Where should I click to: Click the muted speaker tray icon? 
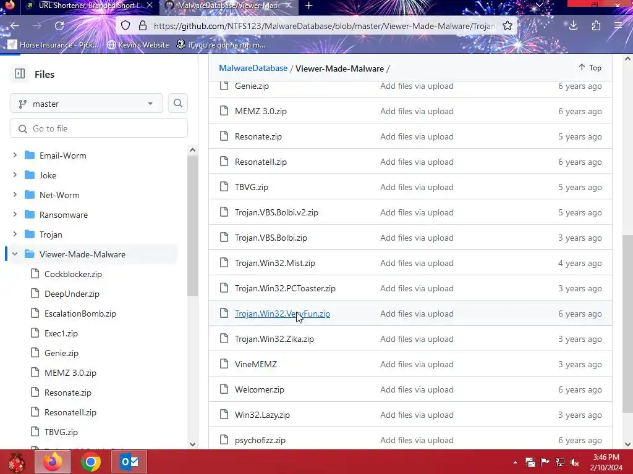pyautogui.click(x=575, y=462)
